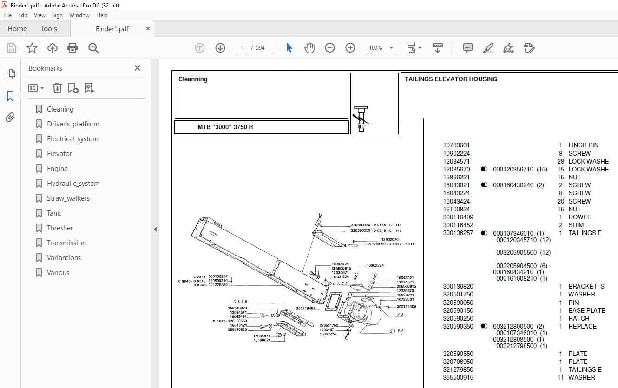Click part number 355500915 in the list
The height and width of the screenshot is (388, 618).
pyautogui.click(x=458, y=378)
